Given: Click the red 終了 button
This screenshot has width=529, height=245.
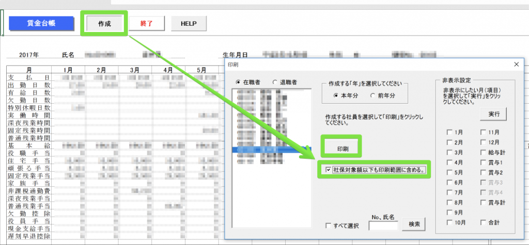Looking at the screenshot, I should 146,24.
